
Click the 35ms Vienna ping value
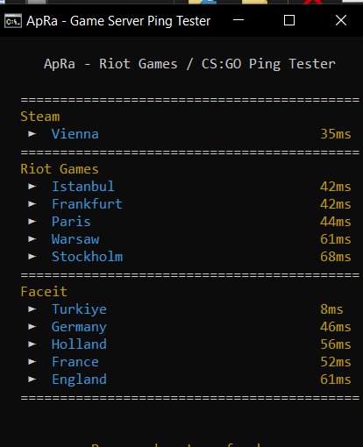[336, 134]
